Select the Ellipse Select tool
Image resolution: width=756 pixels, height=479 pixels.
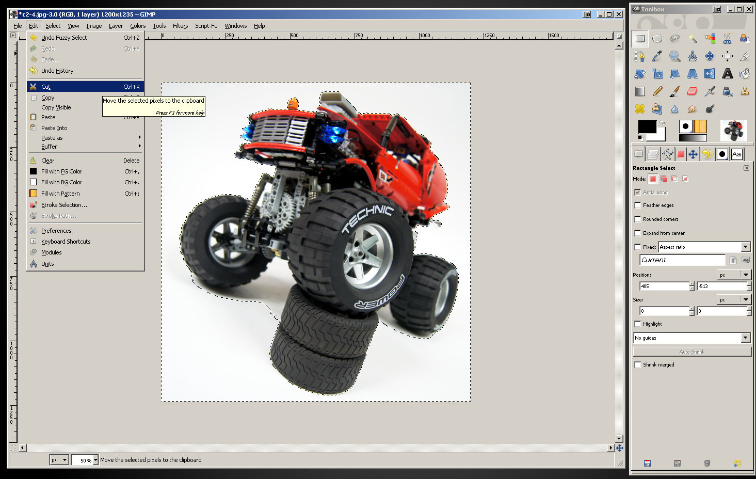[x=657, y=39]
